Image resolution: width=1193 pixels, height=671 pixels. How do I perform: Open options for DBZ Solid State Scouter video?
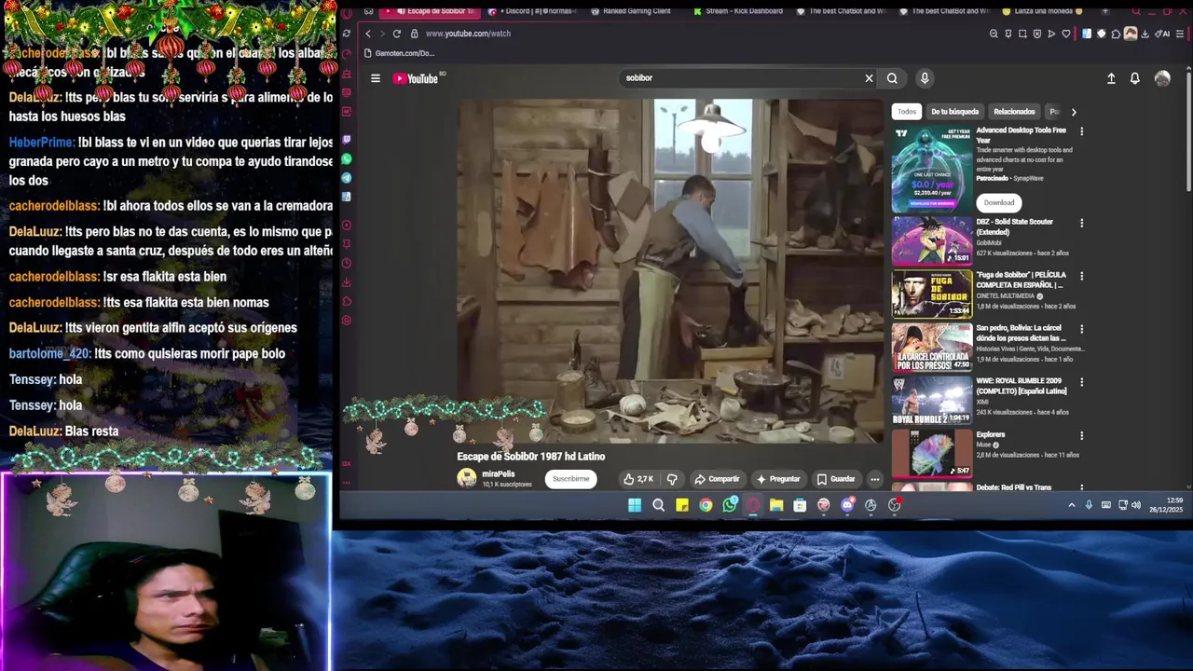point(1081,223)
